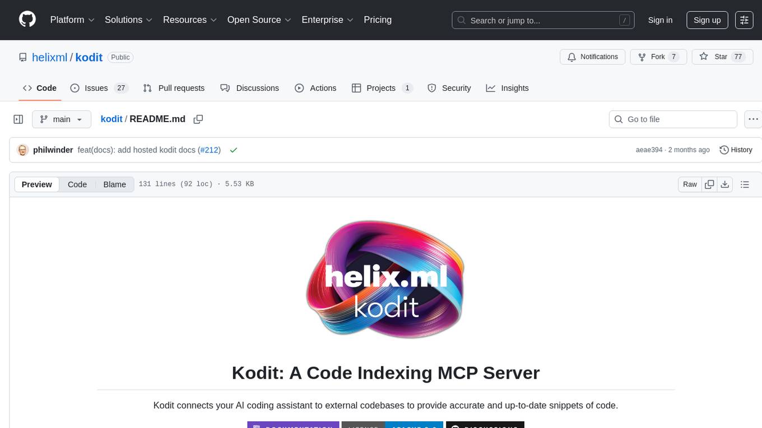Click the Kodit: A Code Indexing MCP Server heading
The image size is (762, 428).
click(x=385, y=373)
